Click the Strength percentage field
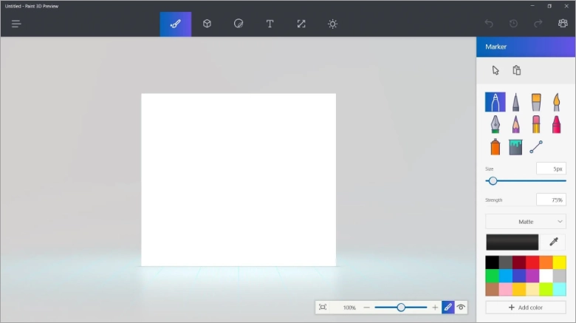 click(551, 200)
